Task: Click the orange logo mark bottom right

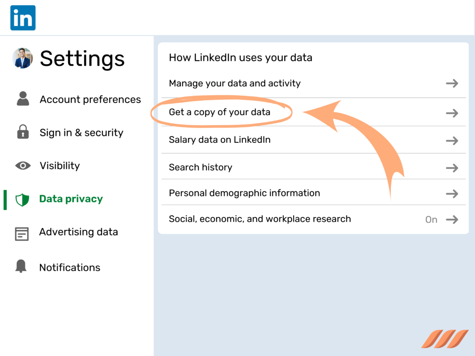Action: 445,340
